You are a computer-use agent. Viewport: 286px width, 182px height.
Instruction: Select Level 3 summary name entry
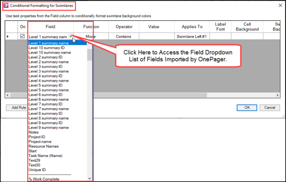(49, 71)
